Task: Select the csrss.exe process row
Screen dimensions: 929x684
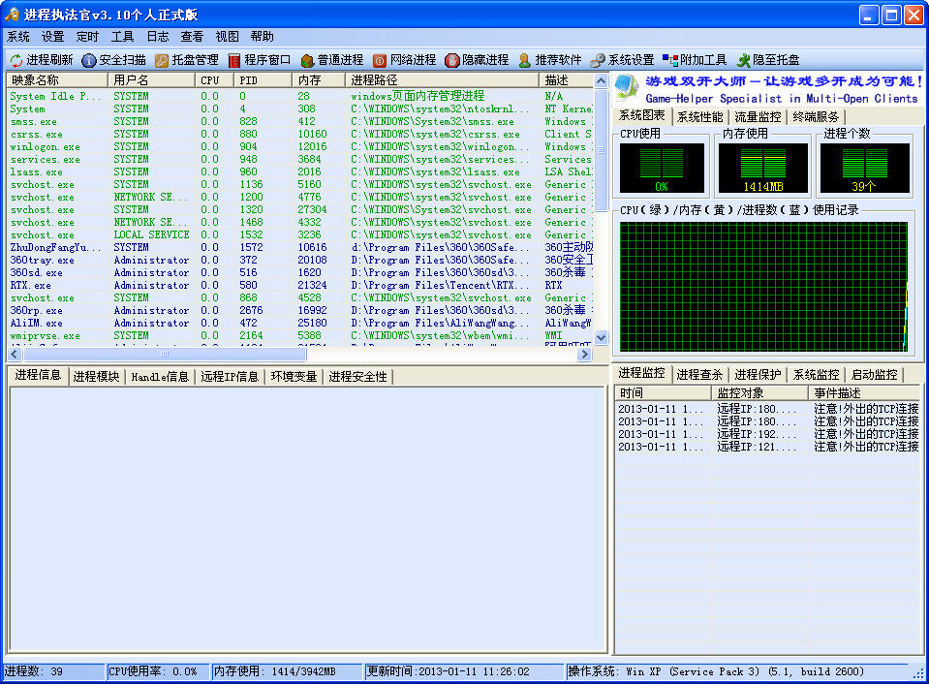Action: coord(300,134)
